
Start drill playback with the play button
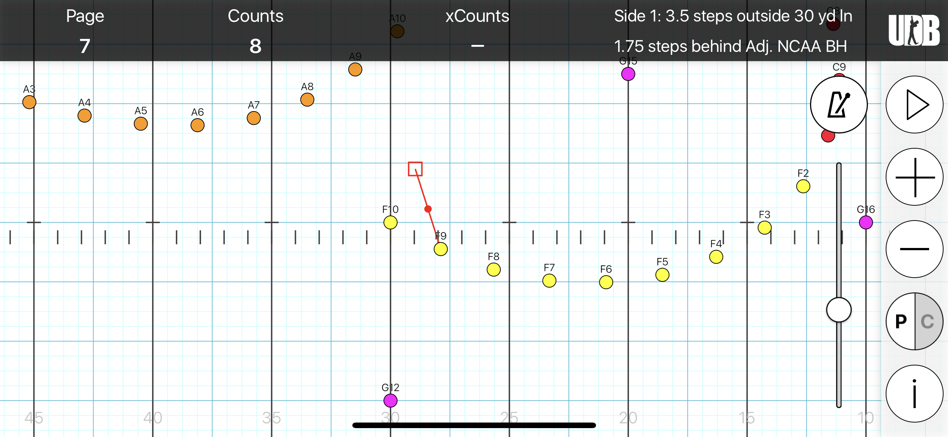tap(914, 105)
